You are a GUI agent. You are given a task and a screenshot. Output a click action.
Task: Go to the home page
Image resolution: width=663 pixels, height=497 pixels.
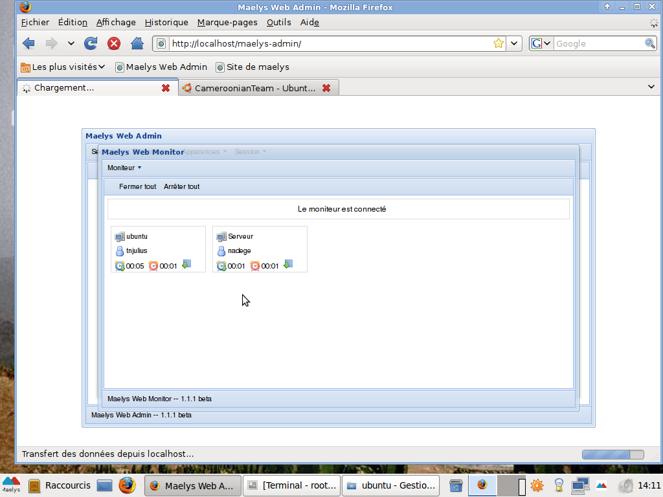tap(137, 43)
